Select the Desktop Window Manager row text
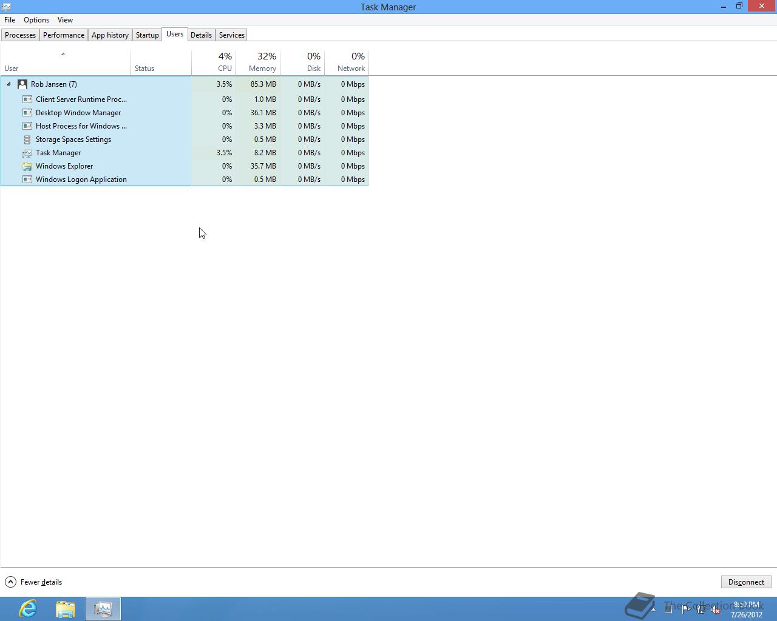The width and height of the screenshot is (777, 621). point(78,113)
